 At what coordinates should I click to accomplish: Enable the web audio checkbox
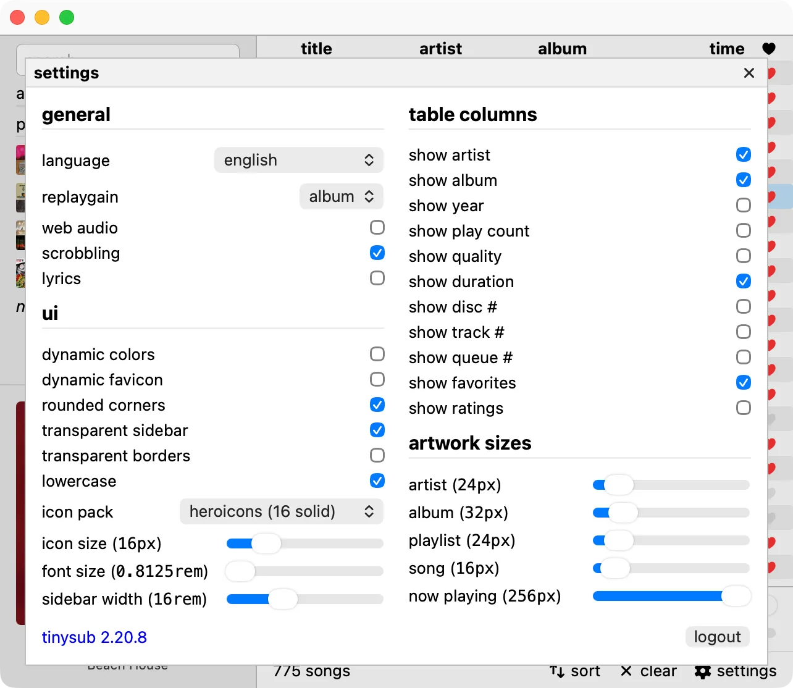pyautogui.click(x=377, y=227)
